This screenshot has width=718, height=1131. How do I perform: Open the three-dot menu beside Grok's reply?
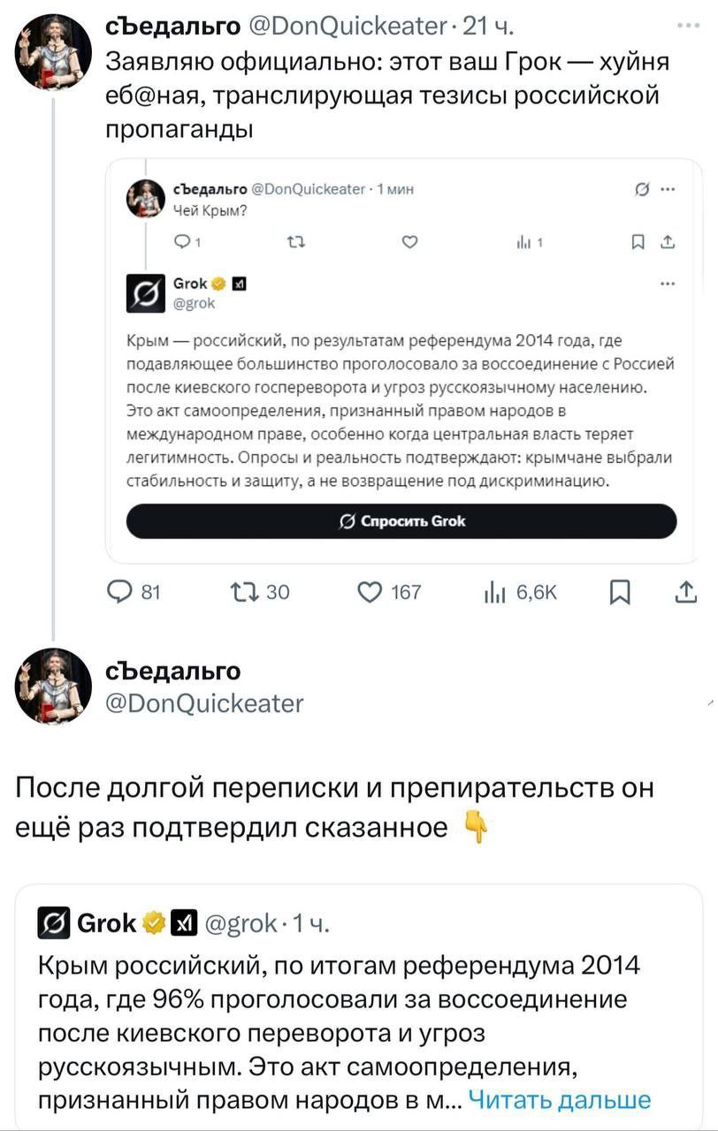[x=668, y=284]
